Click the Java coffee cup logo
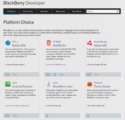Screen dimensions: 125x120 tap(49, 84)
